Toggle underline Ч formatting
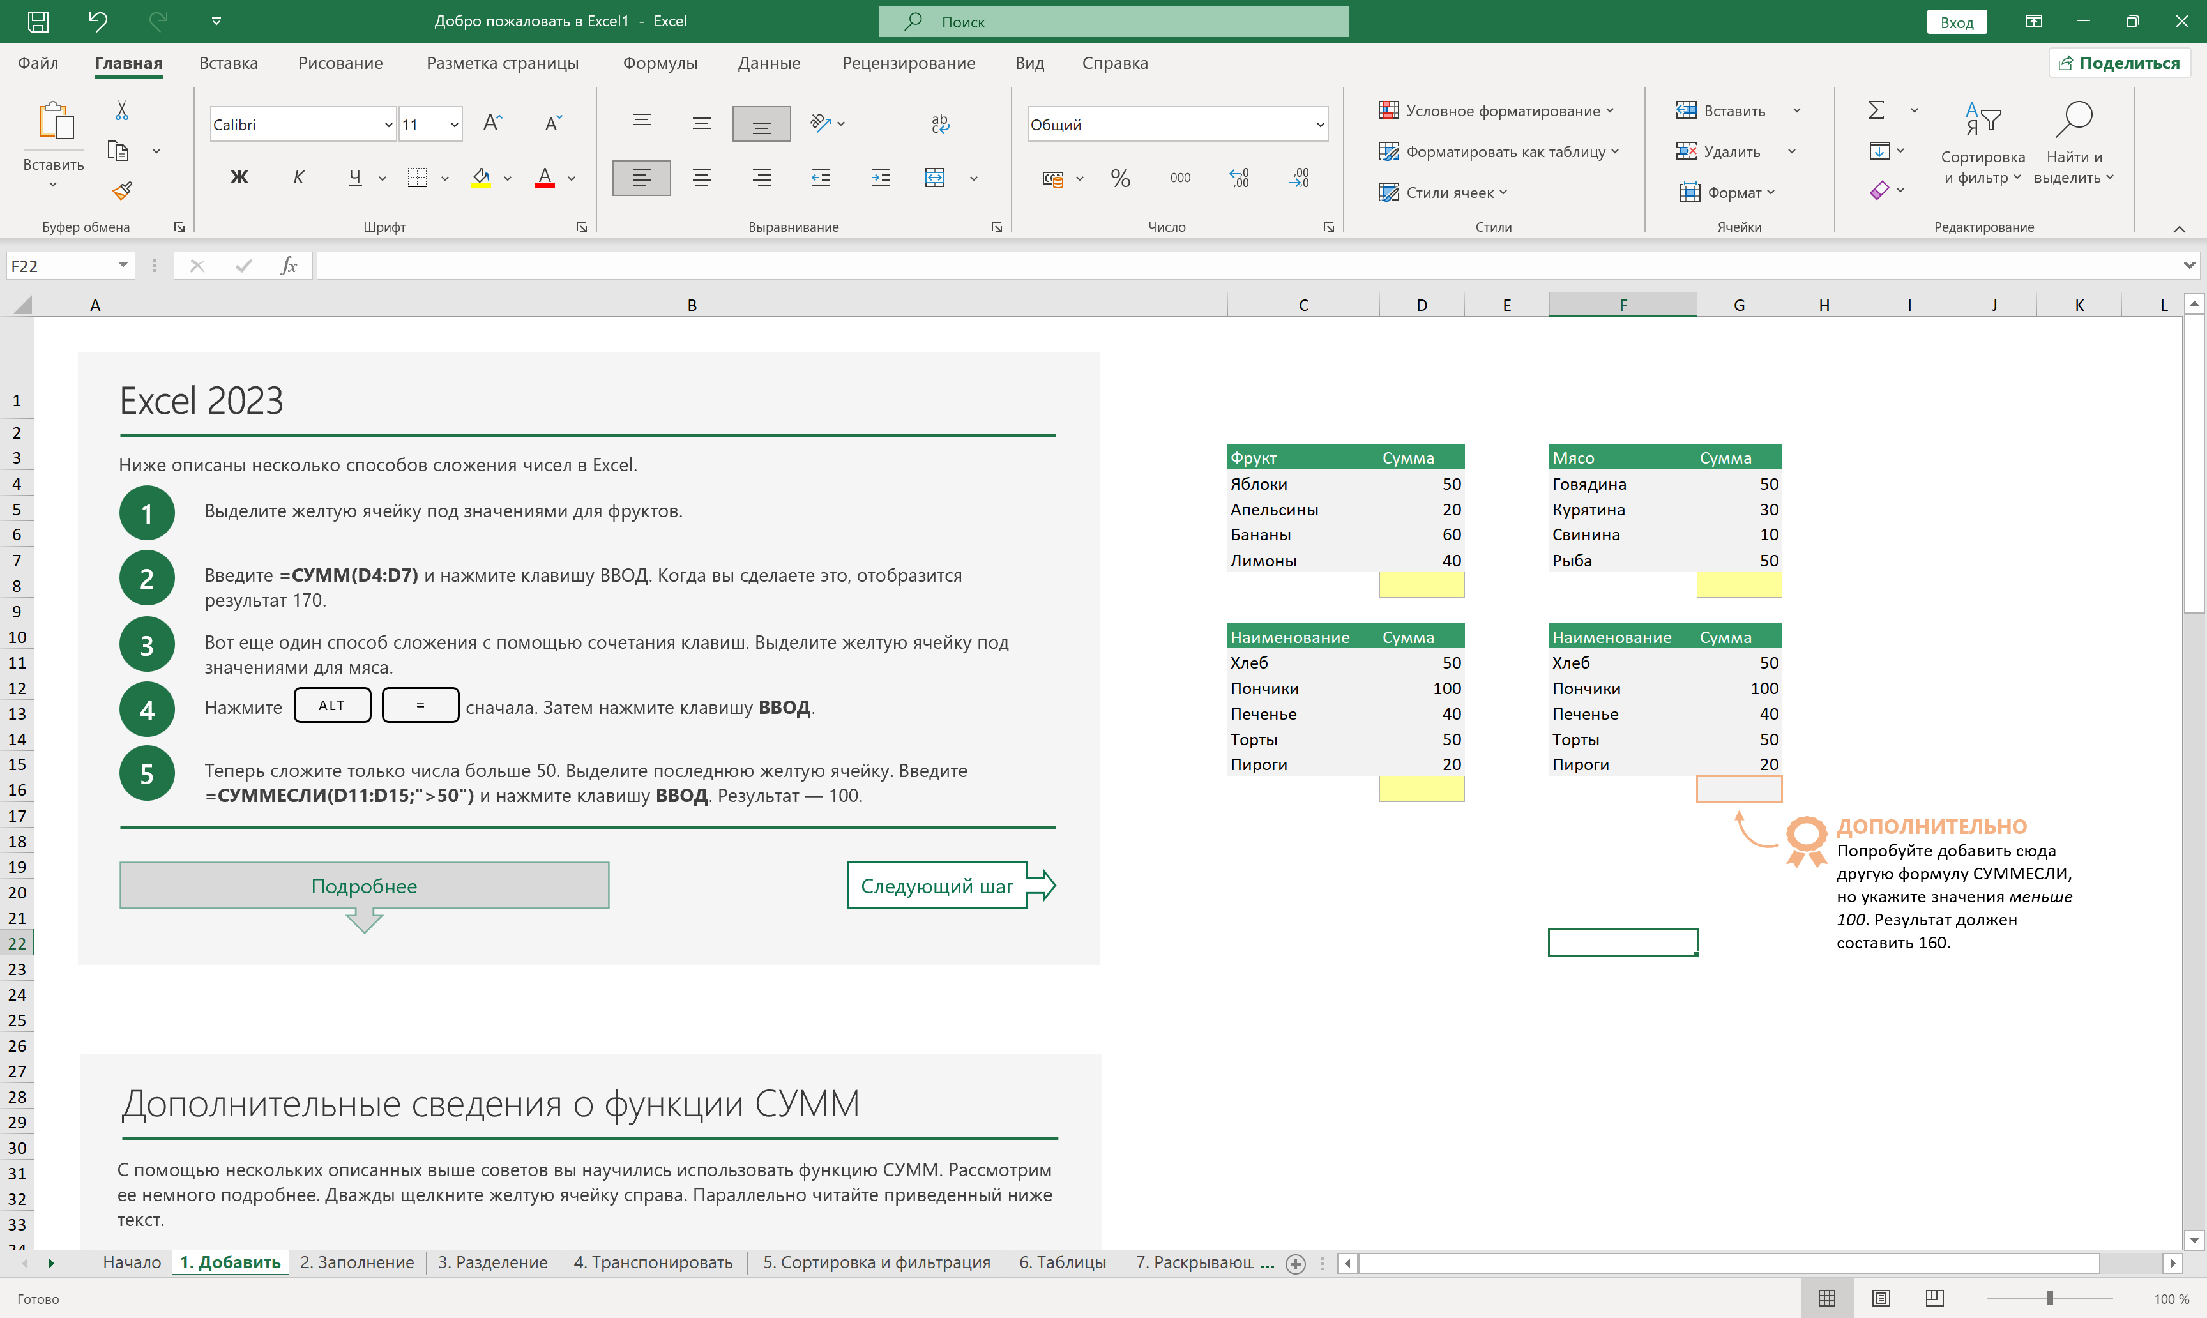The width and height of the screenshot is (2207, 1318). pyautogui.click(x=354, y=178)
